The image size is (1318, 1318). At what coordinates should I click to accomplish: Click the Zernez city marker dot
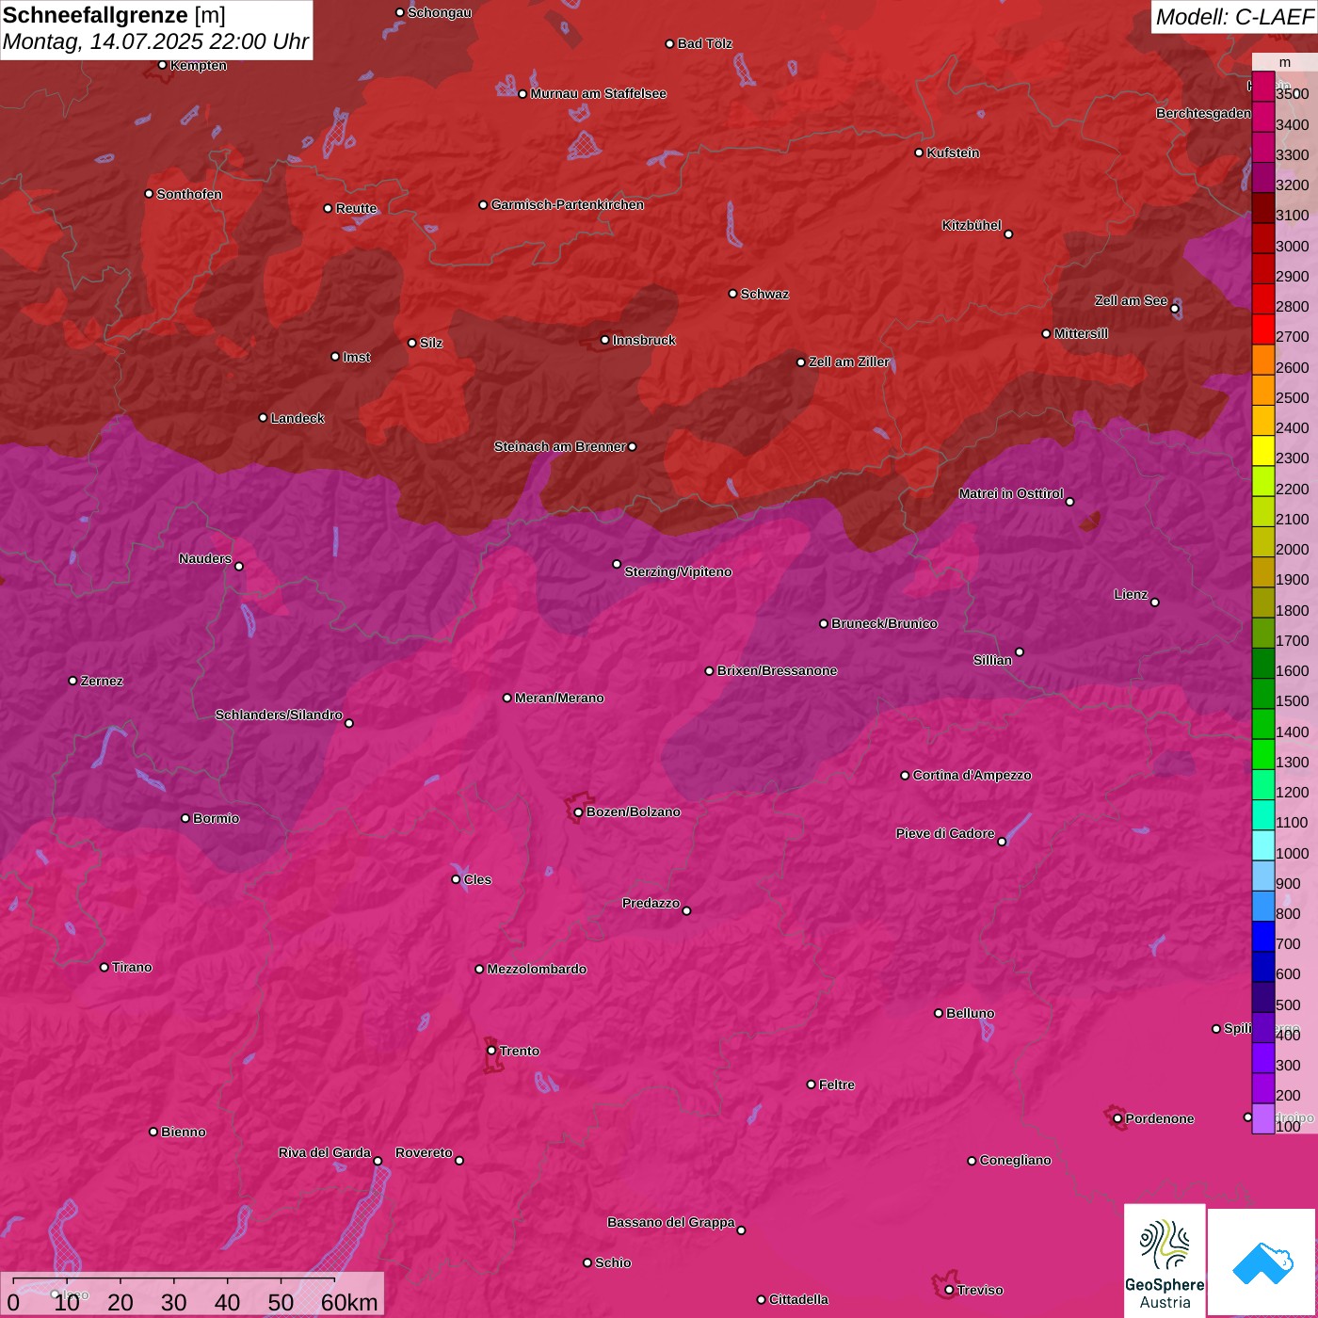(72, 681)
